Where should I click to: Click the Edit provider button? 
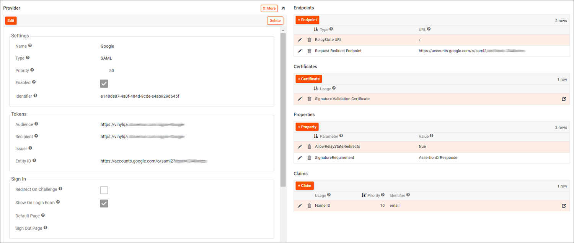pos(11,21)
